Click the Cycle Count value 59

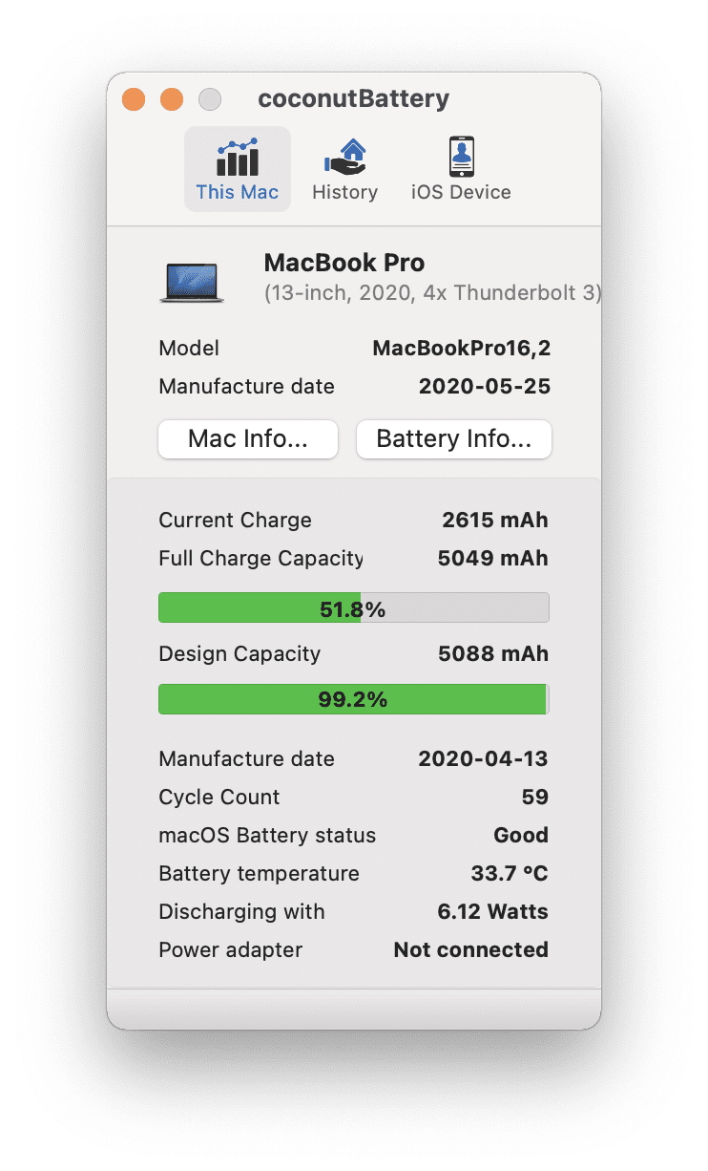click(x=534, y=798)
